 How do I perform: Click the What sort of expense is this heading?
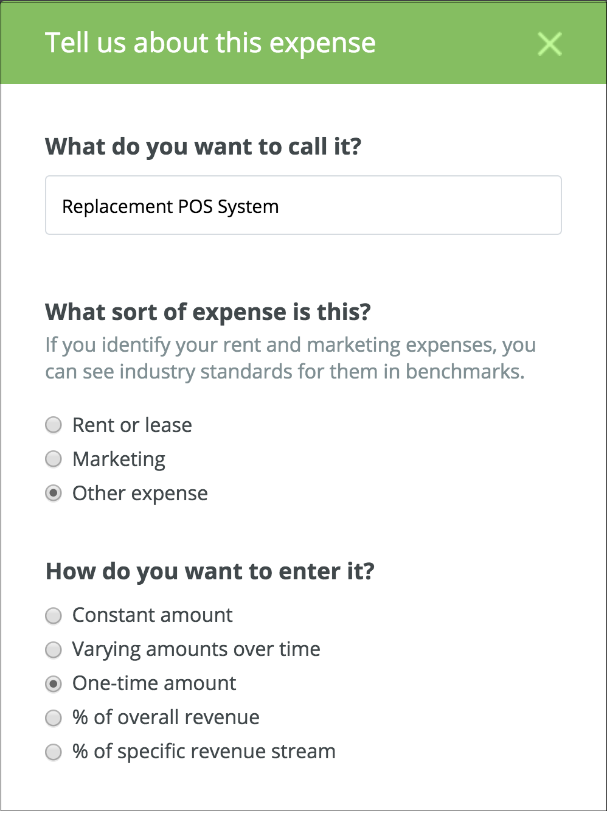coord(209,312)
